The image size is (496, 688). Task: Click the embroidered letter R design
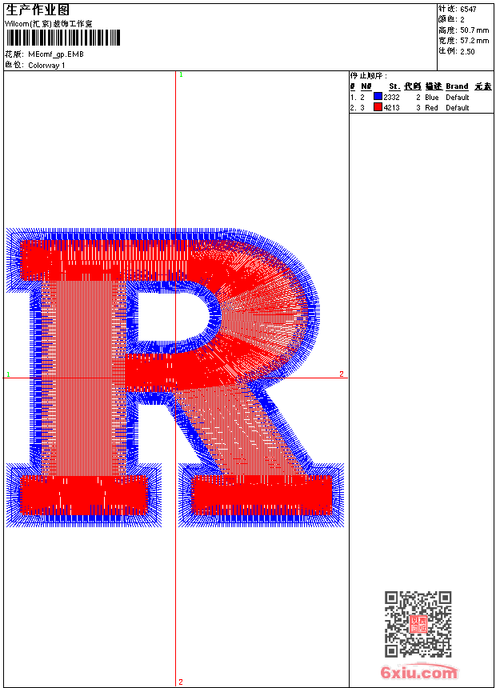point(175,378)
